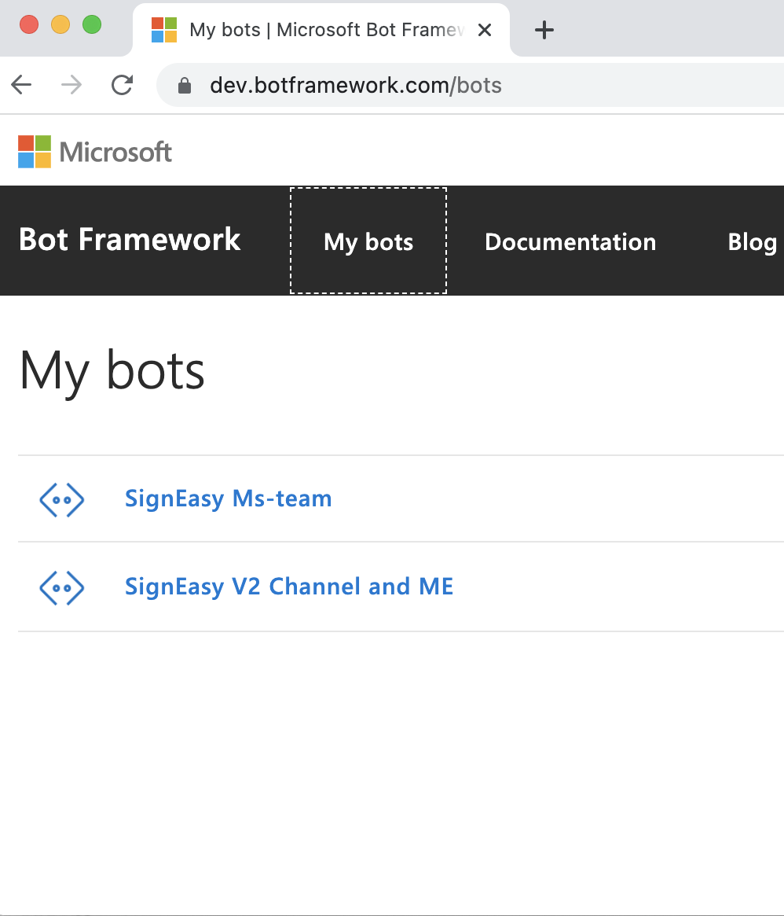
Task: Open SignEasy V2 Channel and ME bot
Action: click(x=289, y=587)
